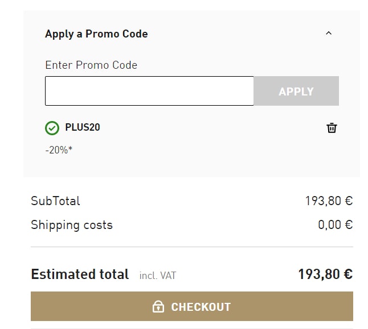The height and width of the screenshot is (329, 368).
Task: Click the padlock icon on the checkout button
Action: (158, 307)
